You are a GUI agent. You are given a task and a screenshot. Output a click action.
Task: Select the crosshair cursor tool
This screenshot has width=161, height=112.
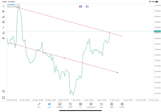point(4,6)
